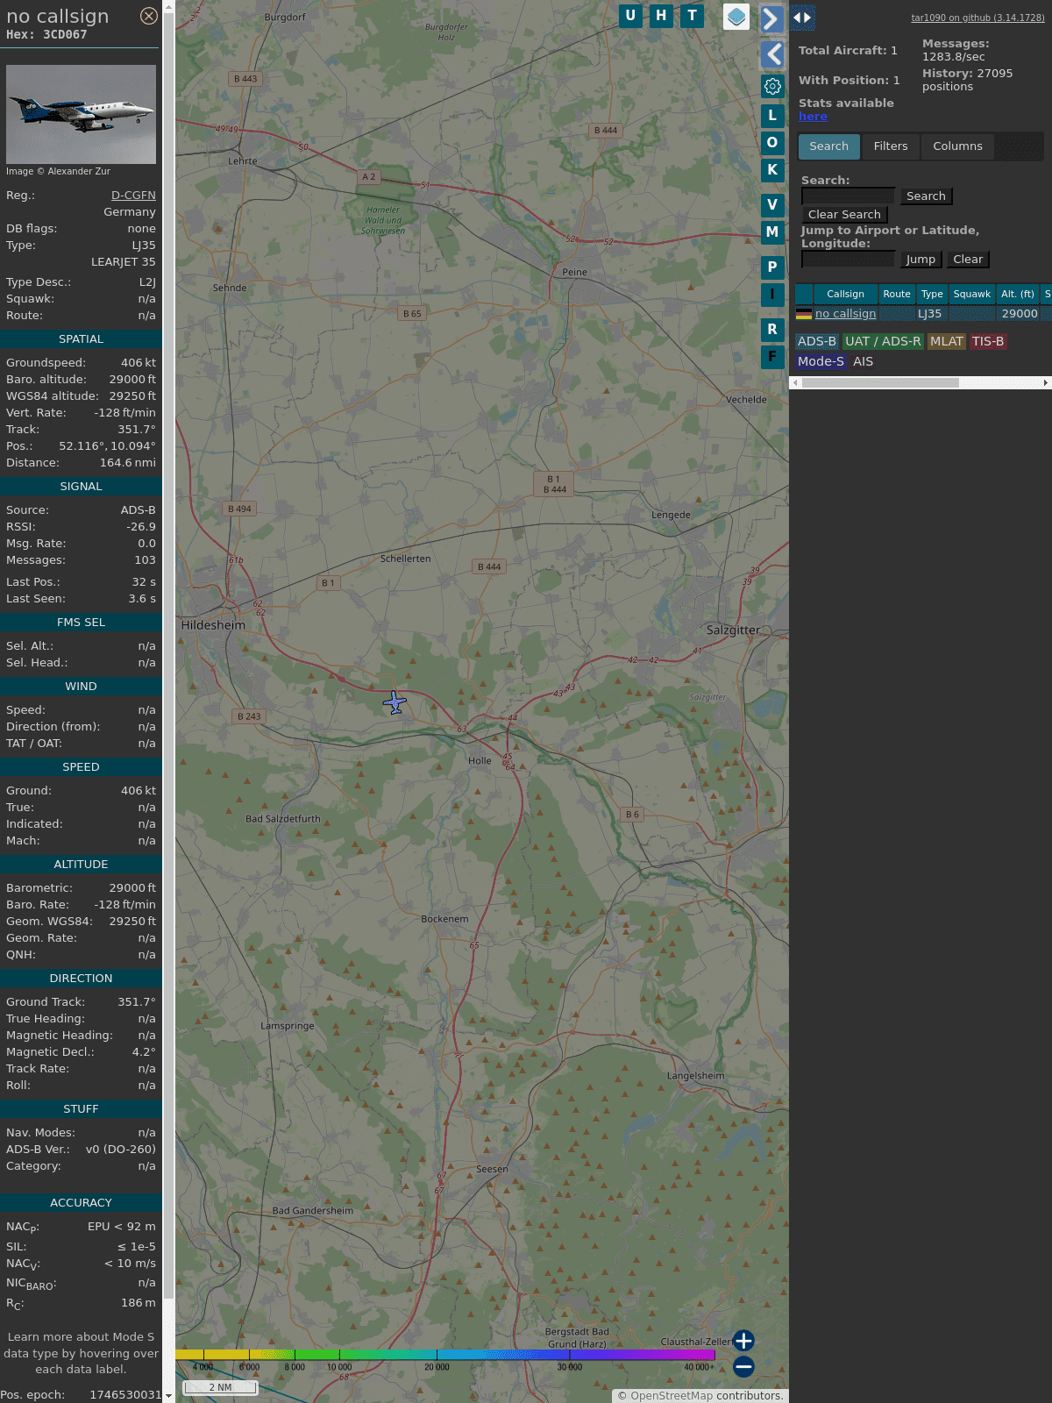This screenshot has width=1052, height=1403.
Task: Click the H map button
Action: click(661, 16)
